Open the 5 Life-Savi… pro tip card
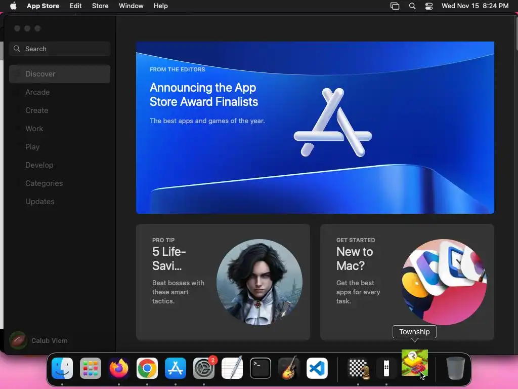The height and width of the screenshot is (389, 518). [x=223, y=282]
